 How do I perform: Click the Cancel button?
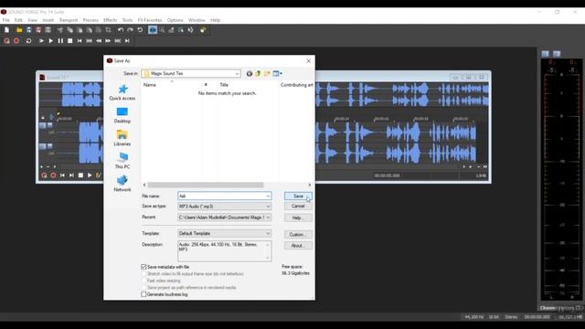pos(298,207)
